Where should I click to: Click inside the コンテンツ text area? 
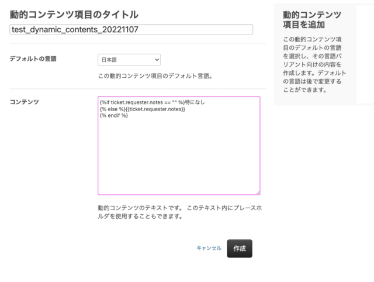point(179,146)
